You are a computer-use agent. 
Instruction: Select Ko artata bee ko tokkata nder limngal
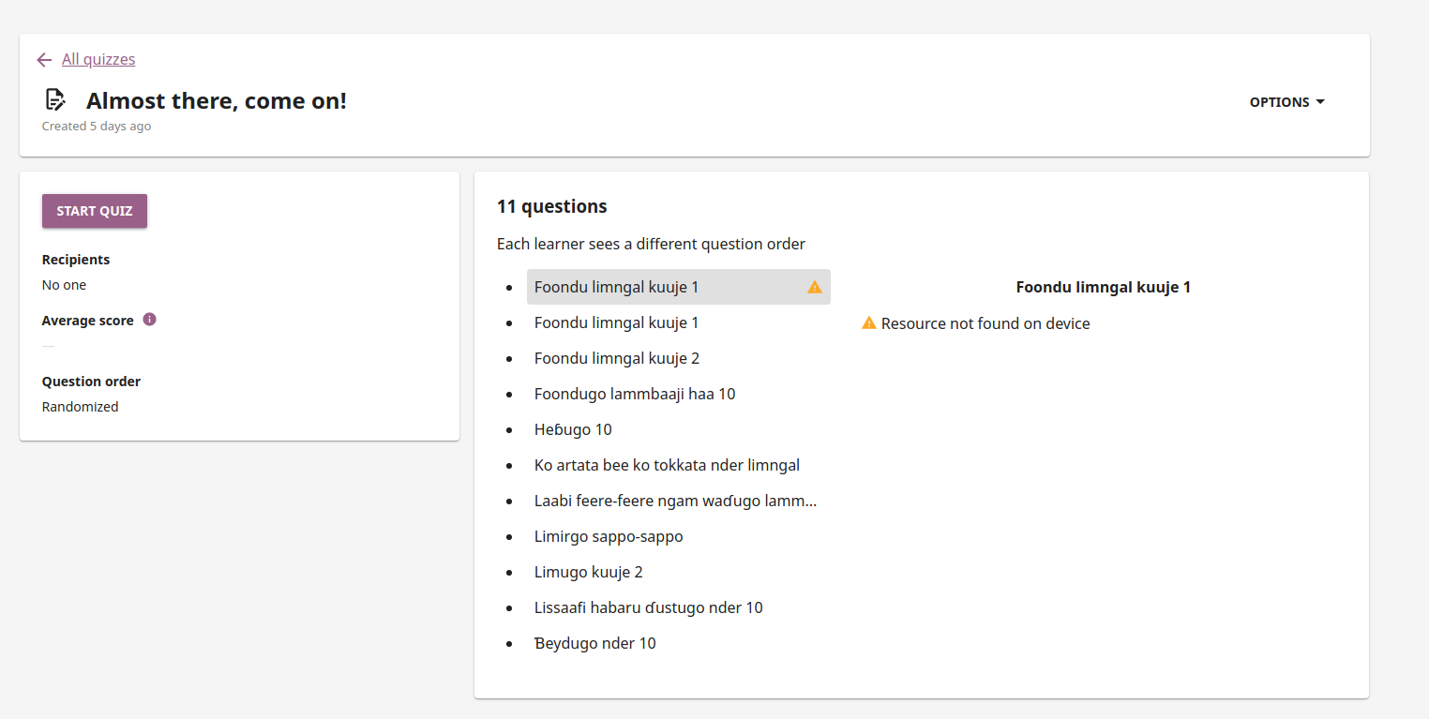tap(679, 465)
